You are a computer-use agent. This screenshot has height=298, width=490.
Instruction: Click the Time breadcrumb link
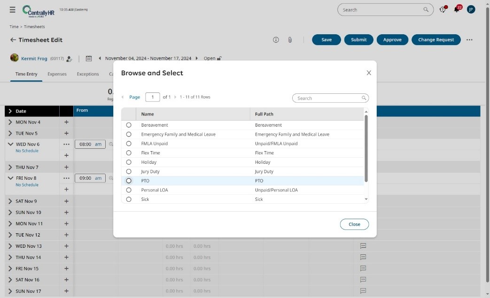14,27
